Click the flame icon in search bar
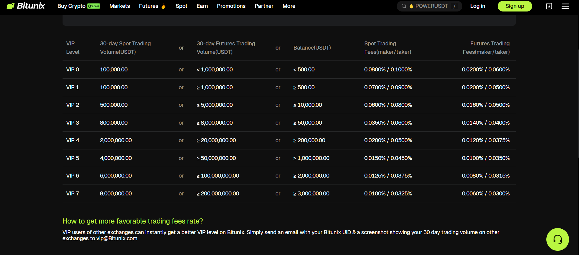Image resolution: width=579 pixels, height=255 pixels. [411, 6]
